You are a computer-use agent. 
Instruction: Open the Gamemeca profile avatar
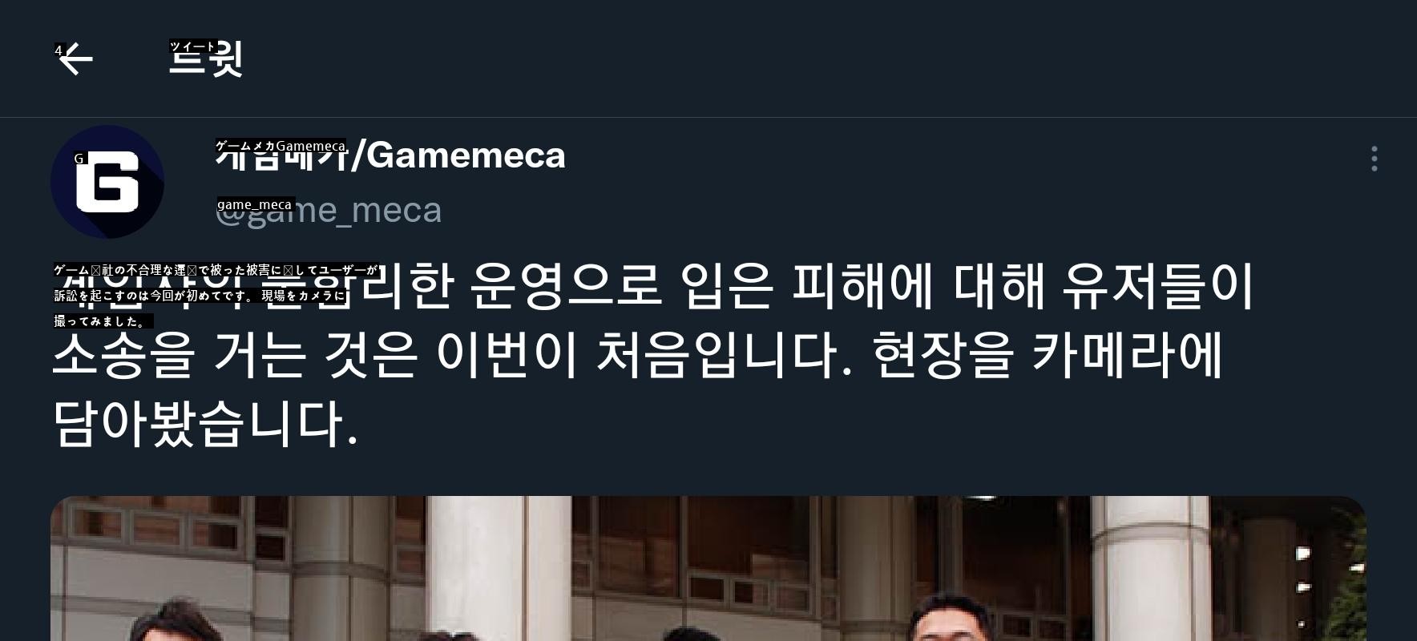click(x=107, y=182)
